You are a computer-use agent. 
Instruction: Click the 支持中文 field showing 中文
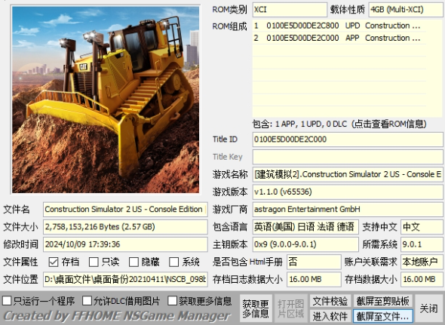point(422,227)
